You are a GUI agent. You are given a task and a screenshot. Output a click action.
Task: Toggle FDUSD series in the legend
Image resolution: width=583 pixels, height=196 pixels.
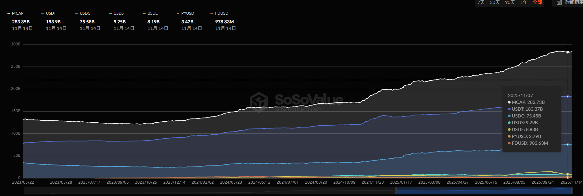coord(220,13)
